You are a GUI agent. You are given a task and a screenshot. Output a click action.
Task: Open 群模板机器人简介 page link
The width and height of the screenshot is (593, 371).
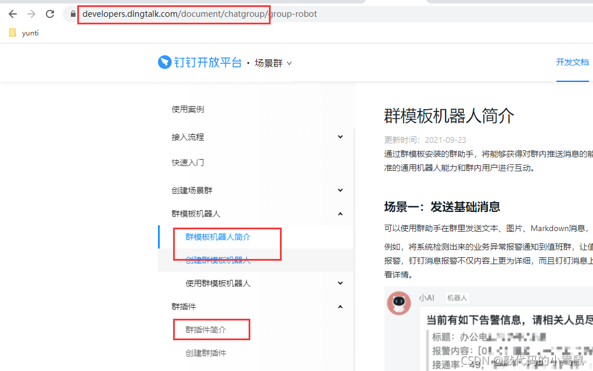tap(218, 237)
